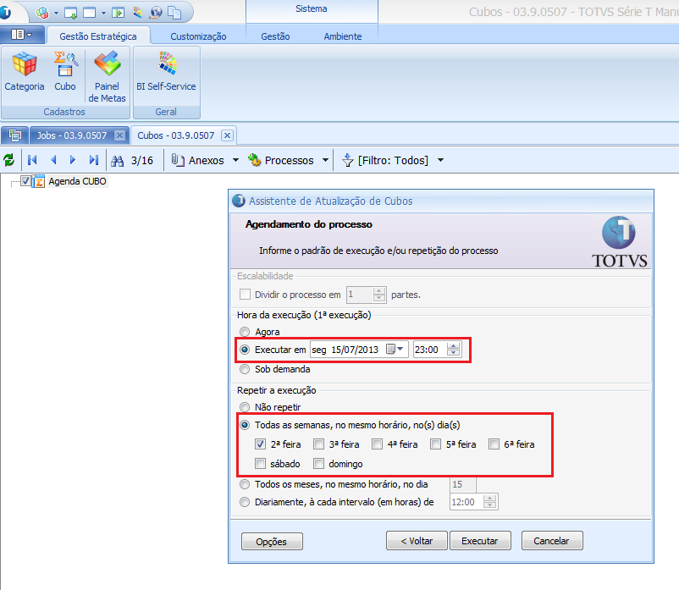679x590 pixels.
Task: Open Painel de Metas icon
Action: [x=108, y=63]
